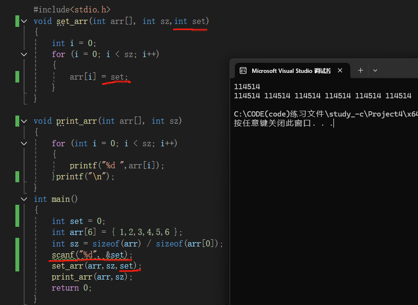Click the printf("%d ",arr[i]) statement
Image resolution: width=418 pixels, height=305 pixels.
pyautogui.click(x=117, y=165)
